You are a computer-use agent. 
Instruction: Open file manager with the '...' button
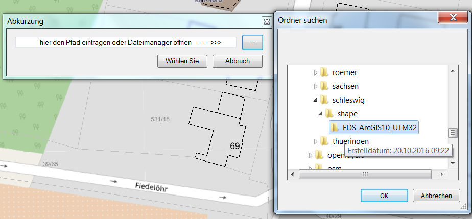point(252,42)
